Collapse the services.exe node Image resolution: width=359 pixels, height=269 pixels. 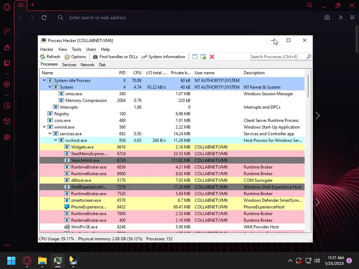(x=50, y=133)
